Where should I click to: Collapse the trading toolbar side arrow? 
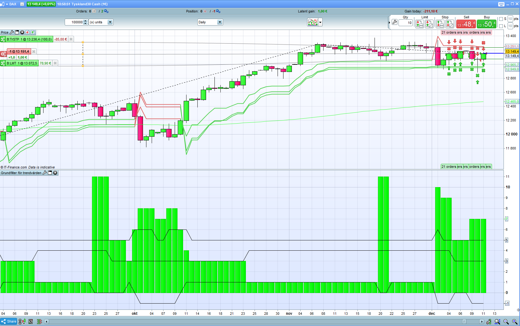389,22
